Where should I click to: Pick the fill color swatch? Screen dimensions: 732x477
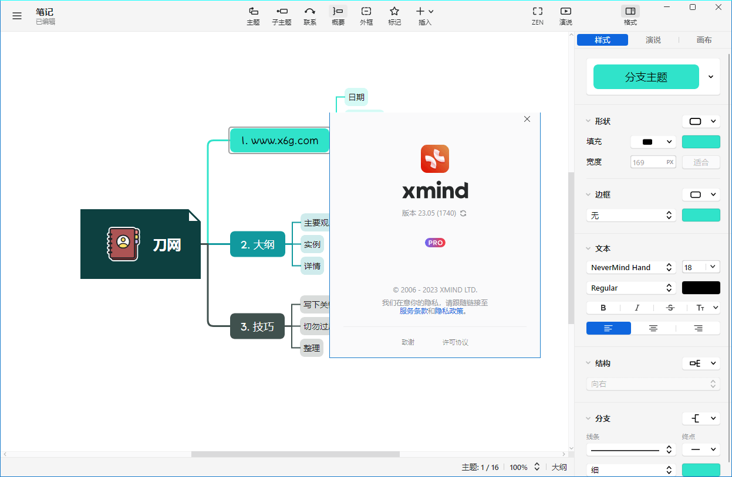pos(701,141)
